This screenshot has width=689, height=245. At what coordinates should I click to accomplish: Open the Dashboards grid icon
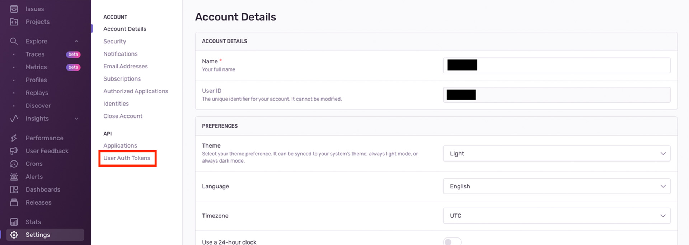pyautogui.click(x=14, y=189)
